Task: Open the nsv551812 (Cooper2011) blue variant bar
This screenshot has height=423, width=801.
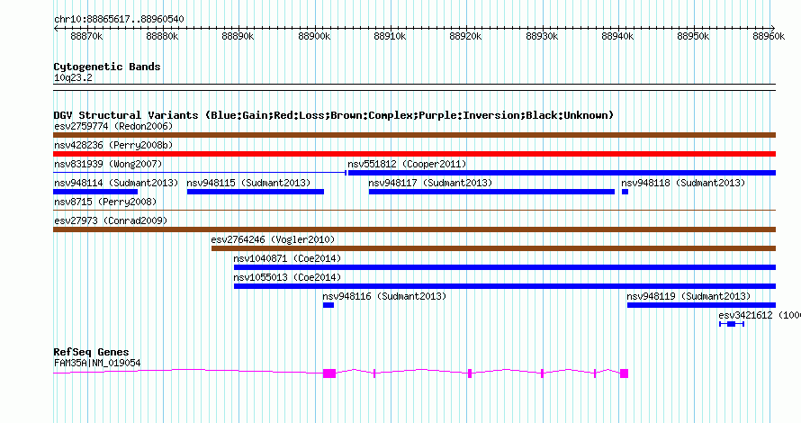Action: (562, 173)
